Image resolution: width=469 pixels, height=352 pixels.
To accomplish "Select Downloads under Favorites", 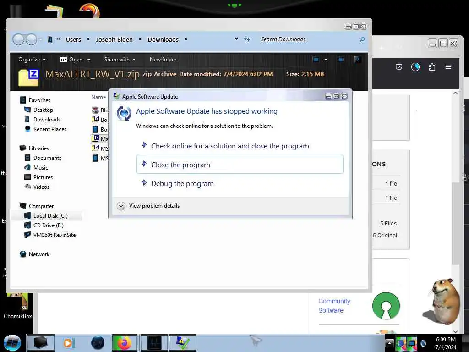I will (x=47, y=120).
